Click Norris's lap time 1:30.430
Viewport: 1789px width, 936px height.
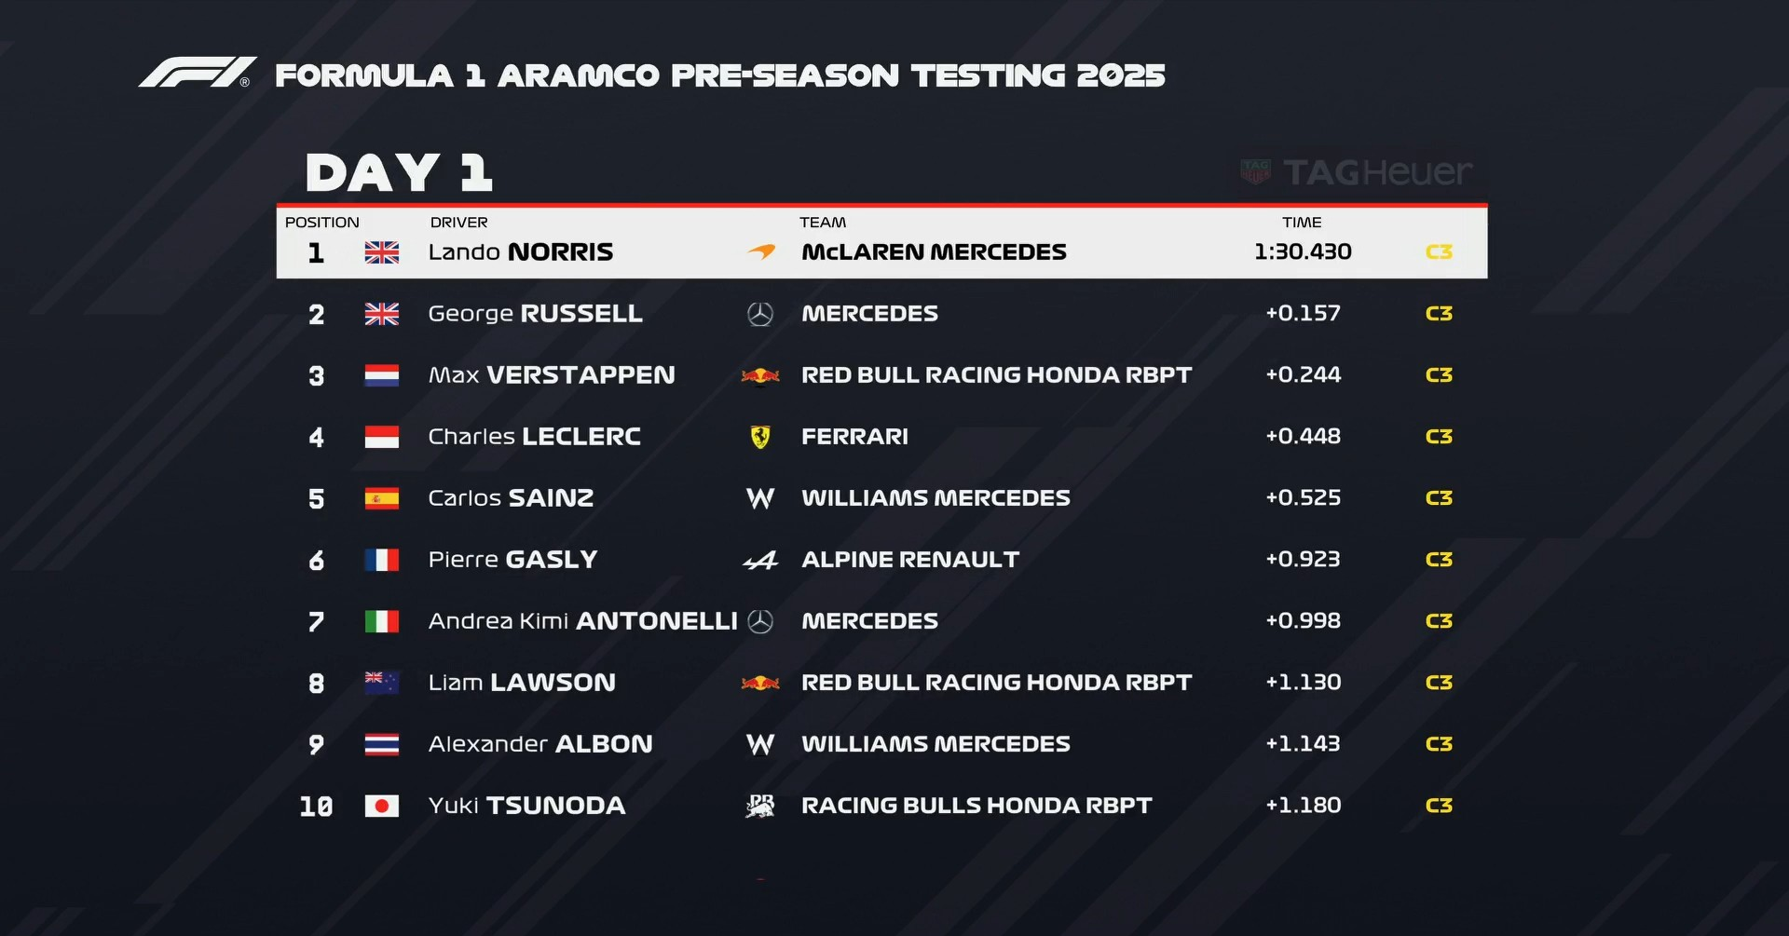click(x=1303, y=252)
